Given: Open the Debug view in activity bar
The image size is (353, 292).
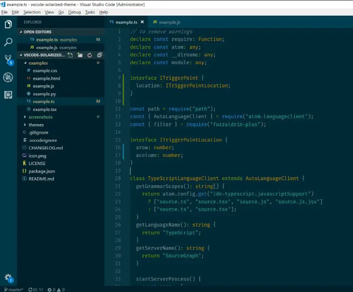Looking at the screenshot, I should [x=8, y=78].
